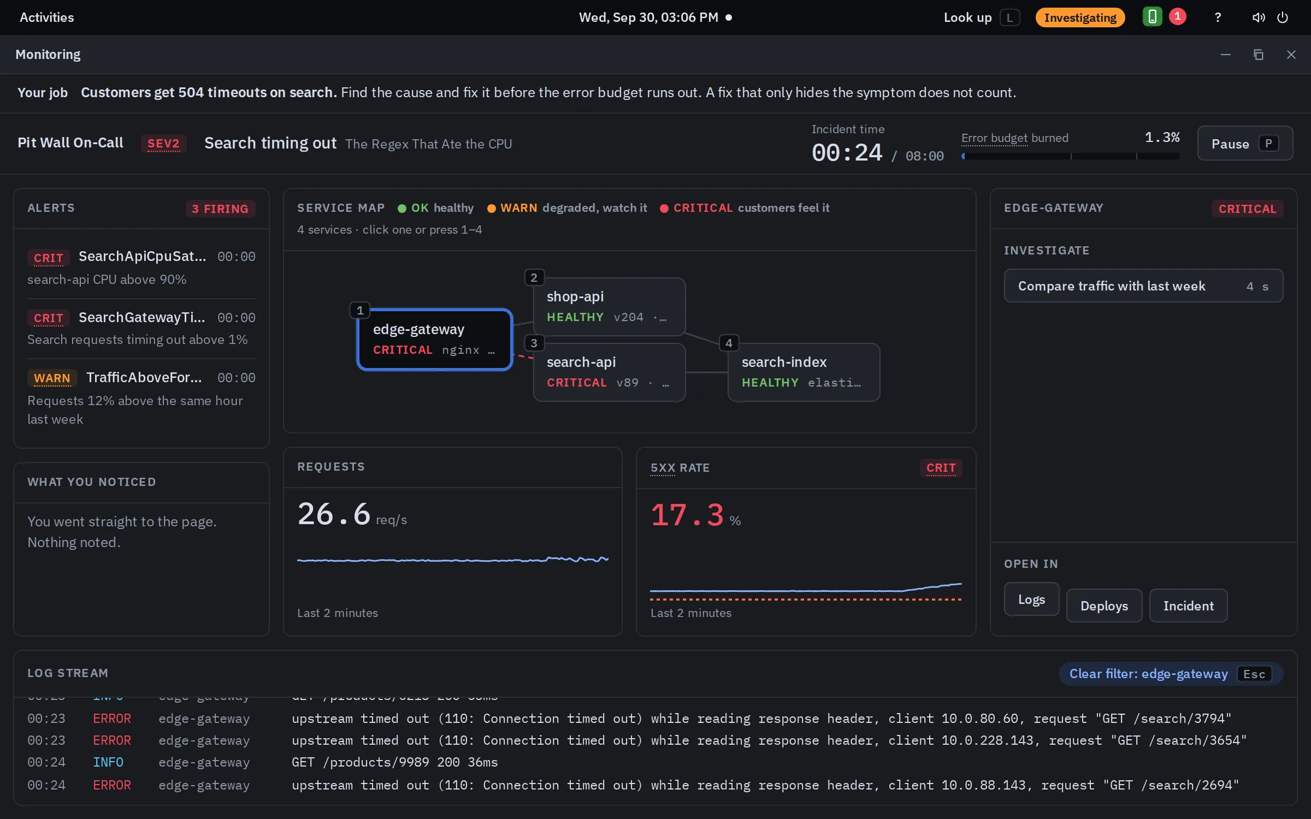Open the pager phone icon in top bar

[1152, 17]
